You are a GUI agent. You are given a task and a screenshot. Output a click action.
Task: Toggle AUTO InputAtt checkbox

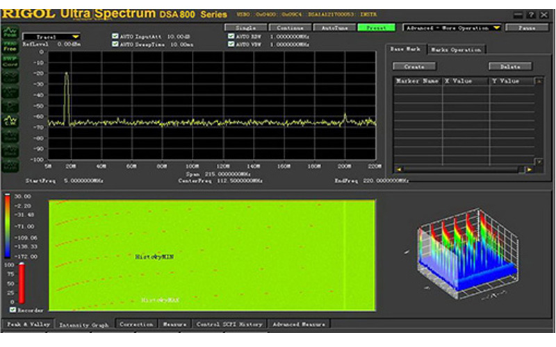[x=115, y=36]
